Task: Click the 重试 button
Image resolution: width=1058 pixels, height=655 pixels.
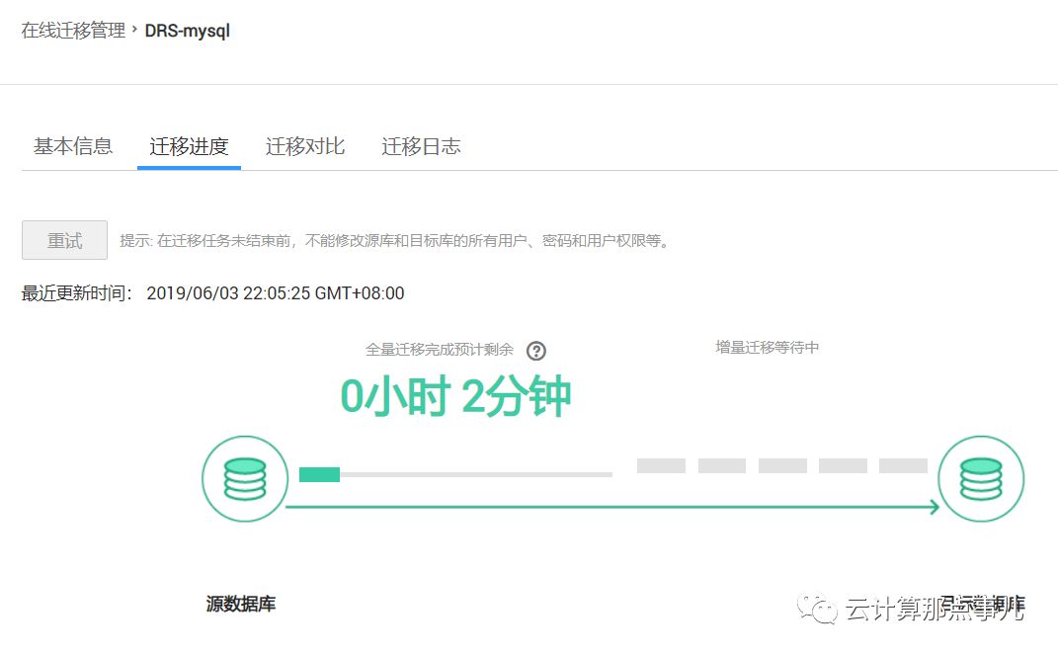Action: pos(63,239)
